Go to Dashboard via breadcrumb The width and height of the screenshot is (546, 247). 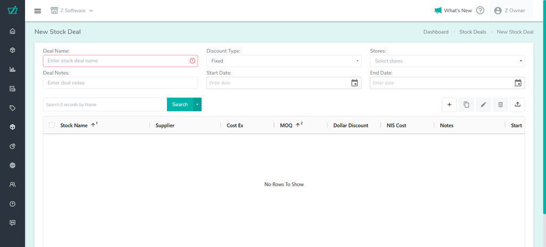coord(436,32)
